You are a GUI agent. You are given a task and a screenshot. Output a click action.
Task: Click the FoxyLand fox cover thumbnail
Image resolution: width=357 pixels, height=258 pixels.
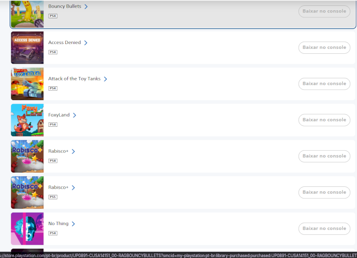[27, 120]
